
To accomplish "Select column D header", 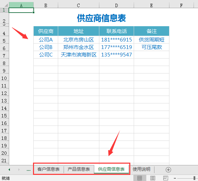I will coord(116,5).
